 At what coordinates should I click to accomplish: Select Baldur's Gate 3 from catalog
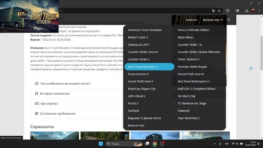point(138,37)
